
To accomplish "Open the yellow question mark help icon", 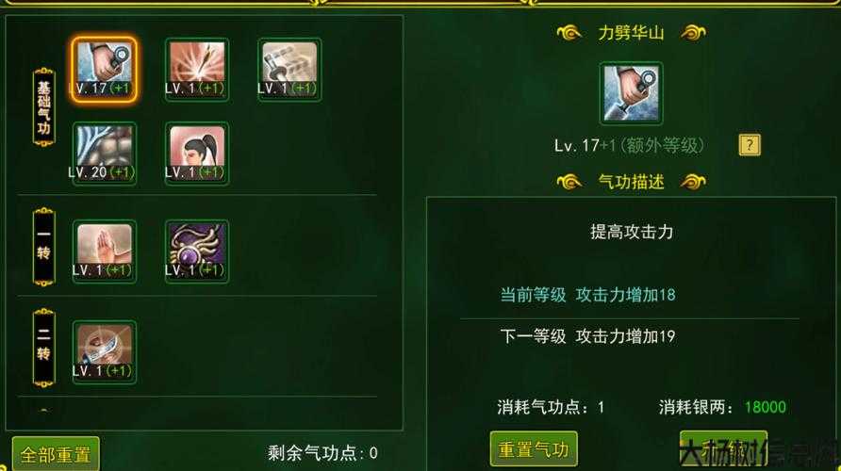I will 750,145.
